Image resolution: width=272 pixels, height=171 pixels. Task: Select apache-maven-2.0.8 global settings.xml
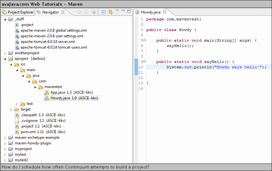tap(54, 30)
